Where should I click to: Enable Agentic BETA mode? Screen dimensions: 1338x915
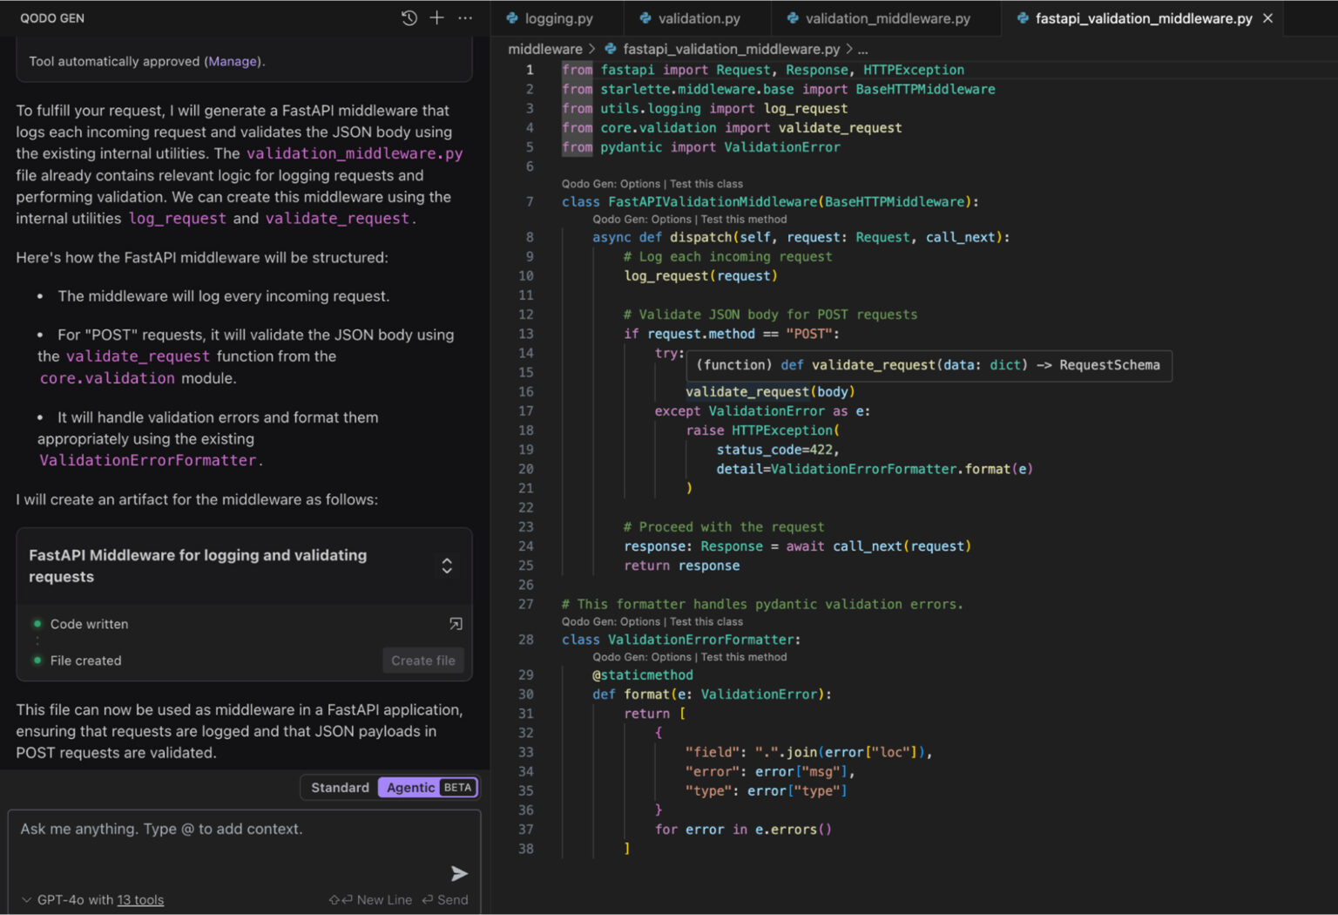[x=410, y=787]
